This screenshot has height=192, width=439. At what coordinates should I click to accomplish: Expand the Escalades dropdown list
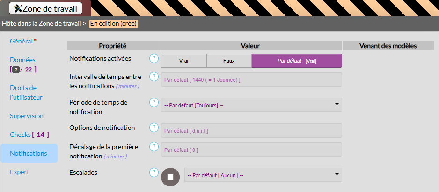coord(263,175)
